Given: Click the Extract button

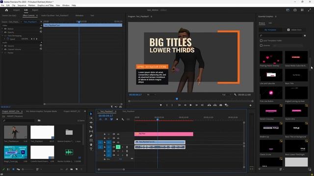Looking at the screenshot, I should tap(215, 105).
